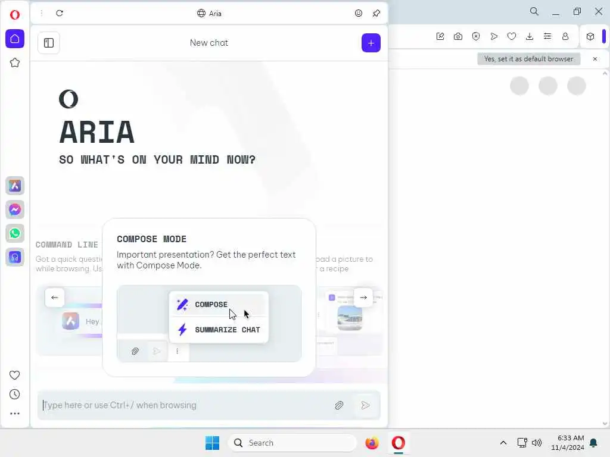Attach a file with the paperclip icon

[x=339, y=405]
